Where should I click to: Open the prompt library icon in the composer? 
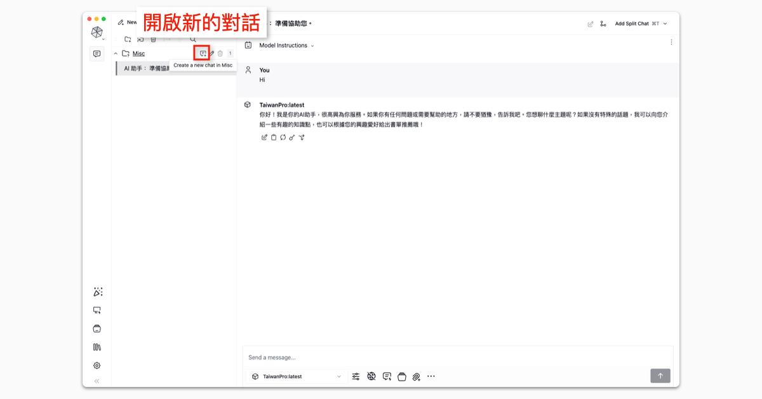[387, 376]
